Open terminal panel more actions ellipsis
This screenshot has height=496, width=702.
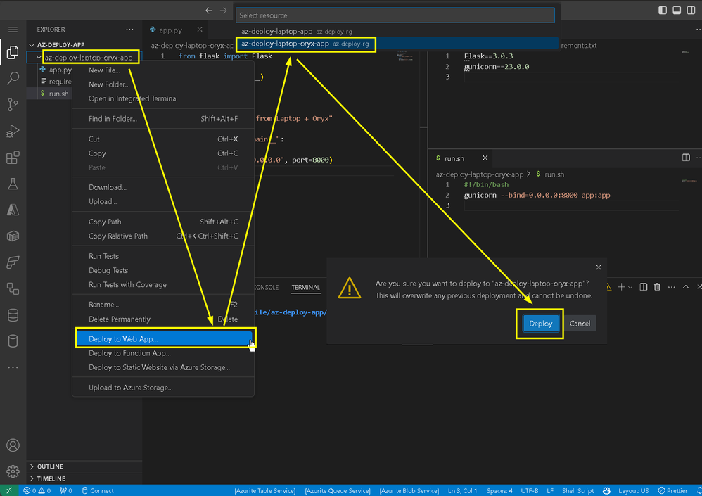[x=671, y=287]
